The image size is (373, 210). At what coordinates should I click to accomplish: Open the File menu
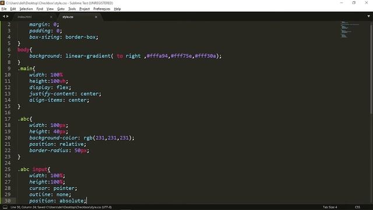pos(4,9)
